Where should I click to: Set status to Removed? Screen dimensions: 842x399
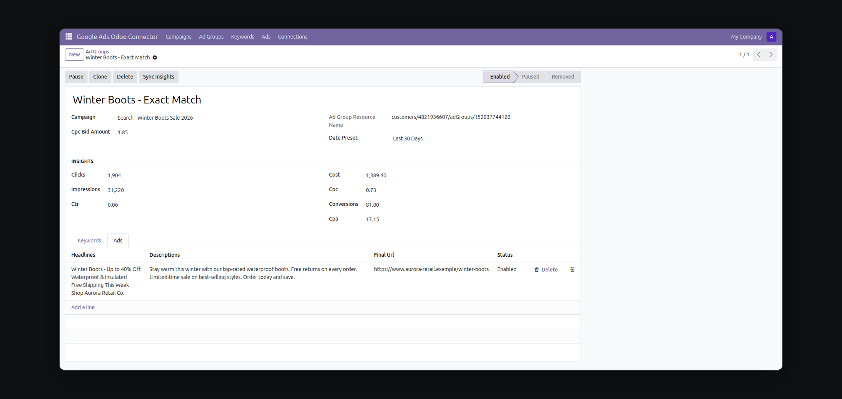pyautogui.click(x=563, y=77)
